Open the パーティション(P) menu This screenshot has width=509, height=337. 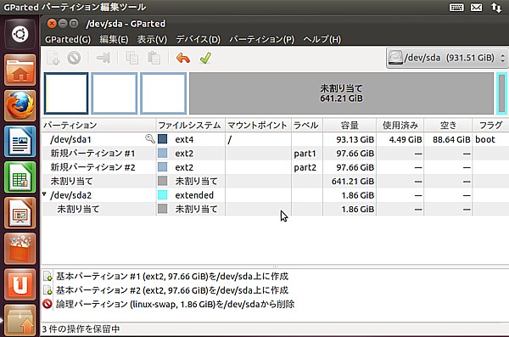(261, 39)
